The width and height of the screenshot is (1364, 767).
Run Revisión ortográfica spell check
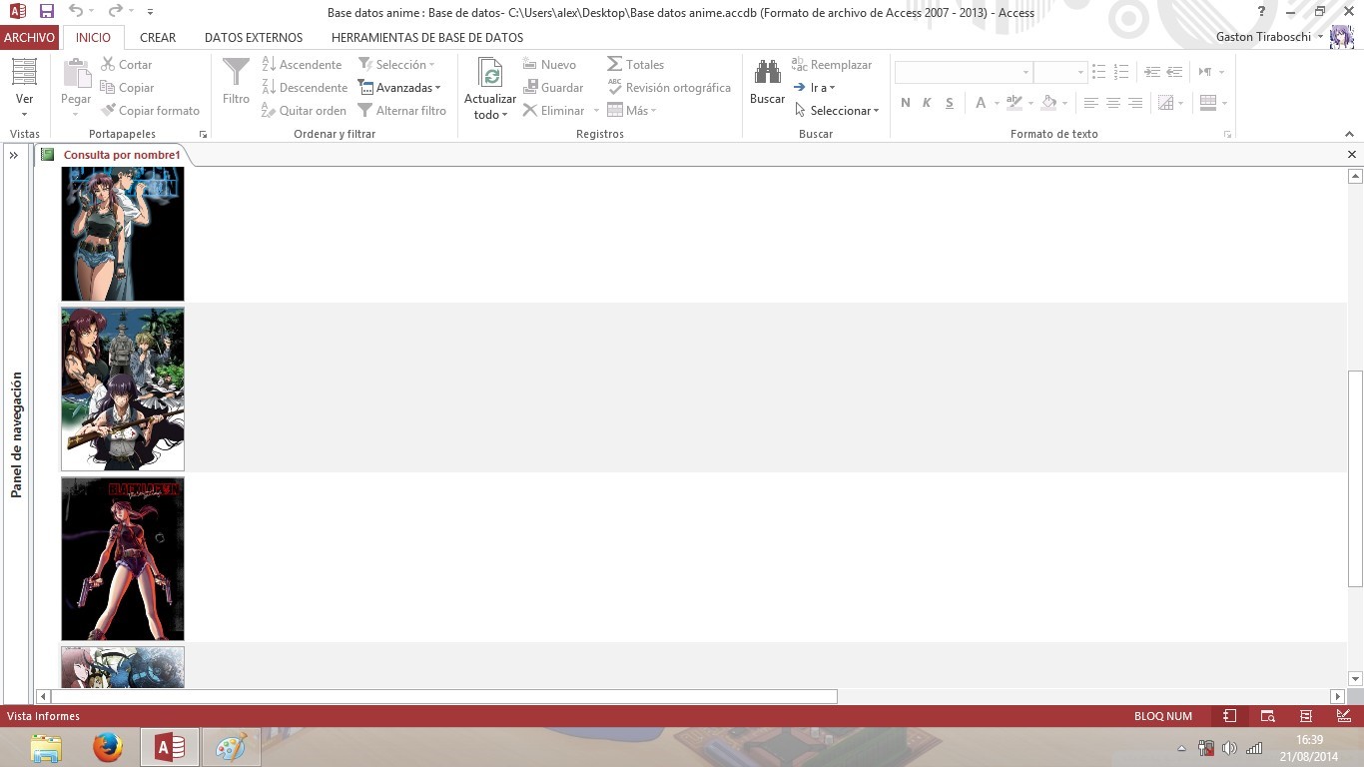[669, 87]
